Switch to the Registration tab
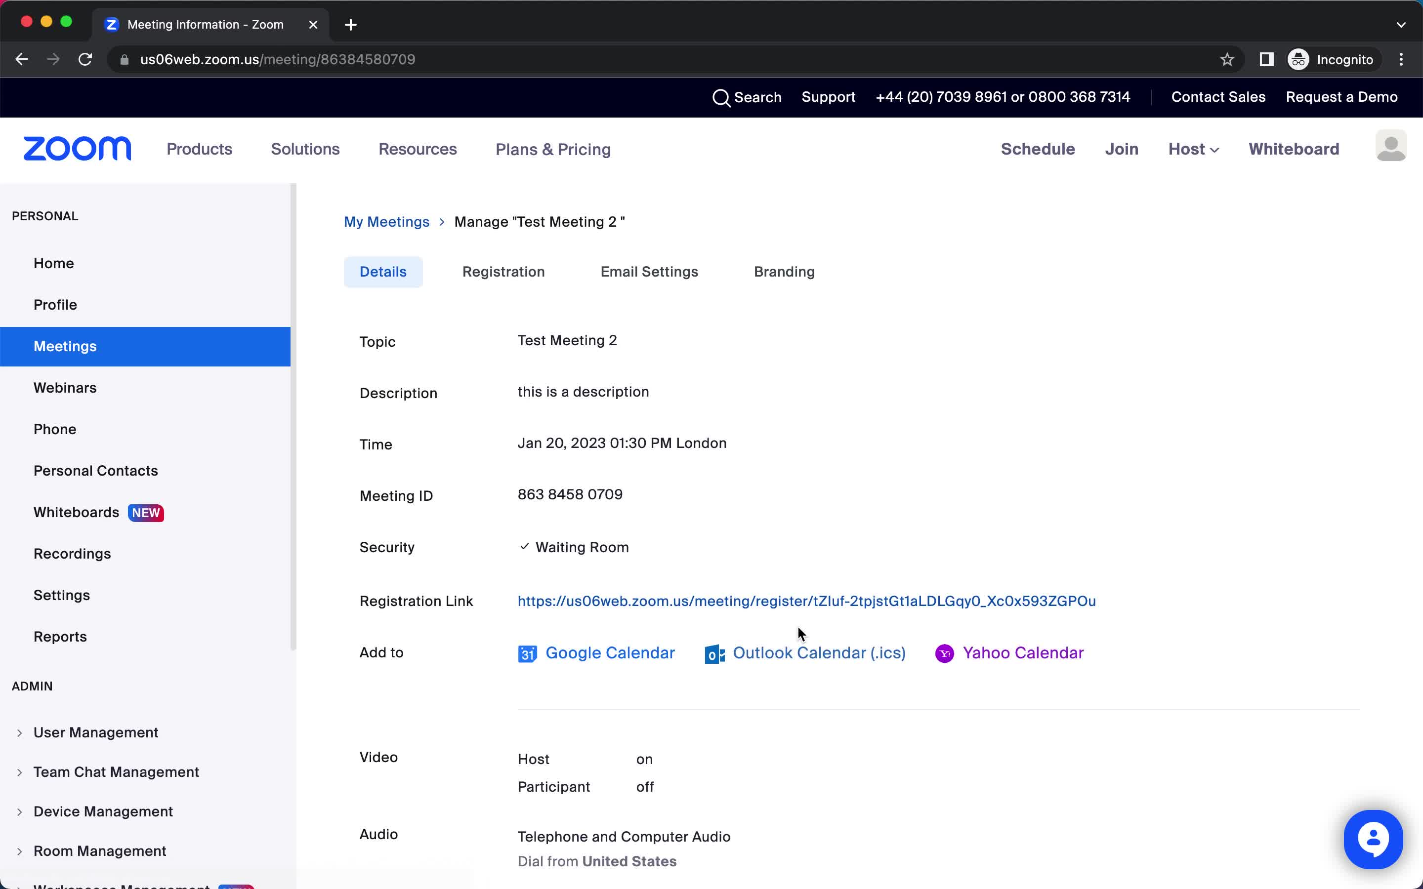Viewport: 1423px width, 889px height. coord(503,272)
